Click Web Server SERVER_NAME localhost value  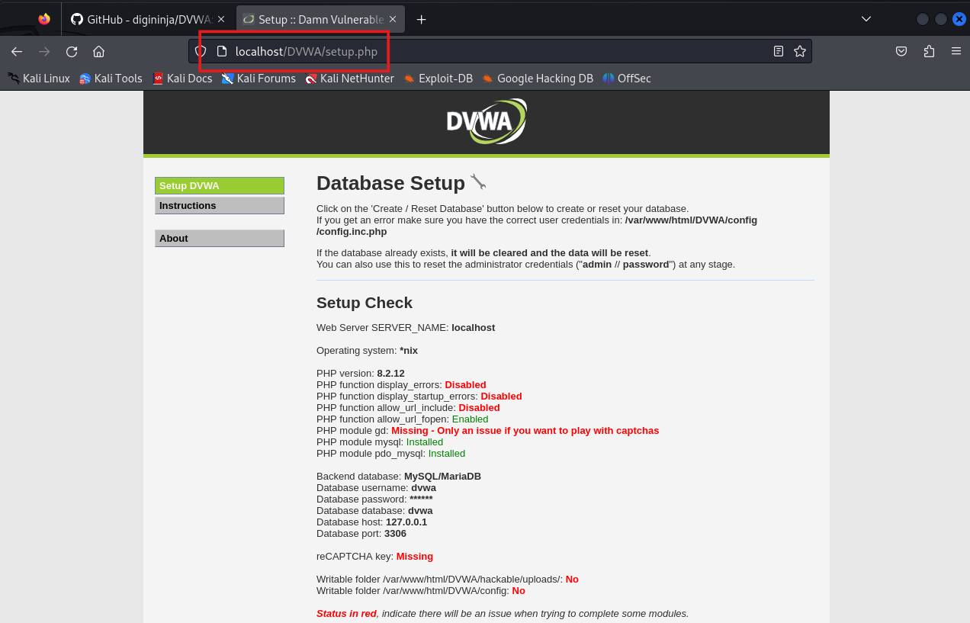[473, 328]
